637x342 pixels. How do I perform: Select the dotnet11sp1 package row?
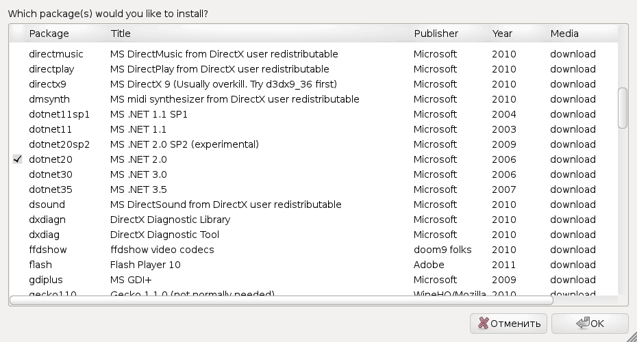coord(313,114)
